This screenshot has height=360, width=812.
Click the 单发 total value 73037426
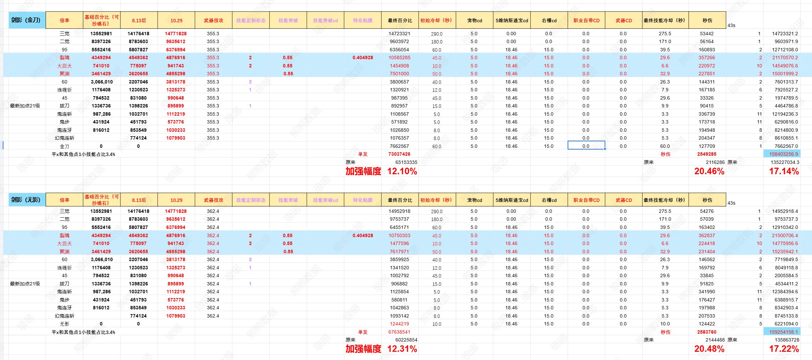[399, 154]
